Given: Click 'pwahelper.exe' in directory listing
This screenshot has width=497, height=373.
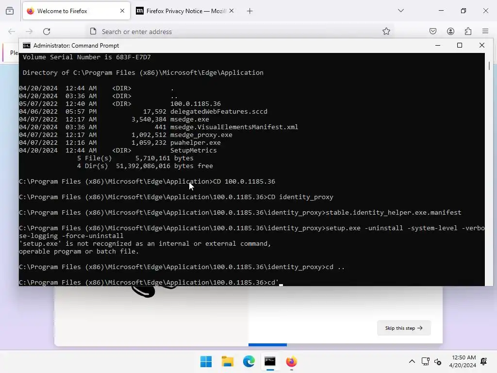Looking at the screenshot, I should pos(195,142).
